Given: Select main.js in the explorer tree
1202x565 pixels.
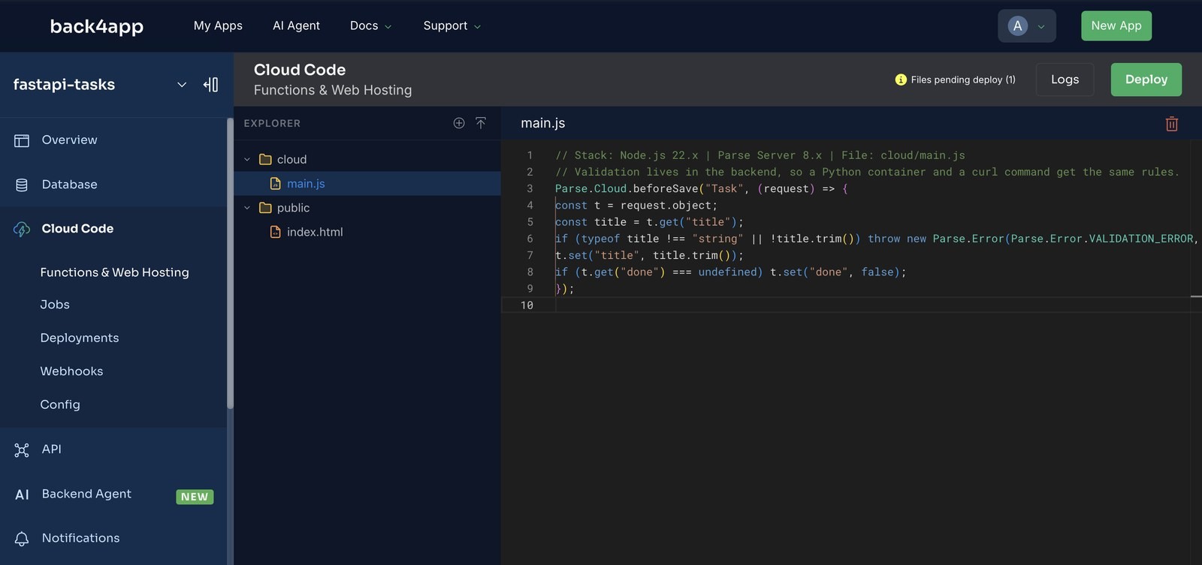Looking at the screenshot, I should [367, 184].
